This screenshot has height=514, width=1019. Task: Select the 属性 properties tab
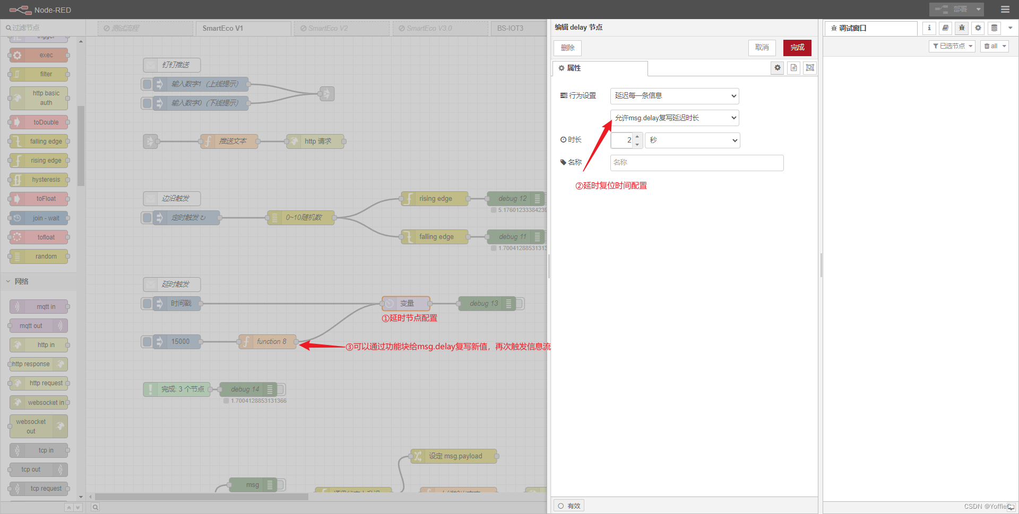pos(573,68)
